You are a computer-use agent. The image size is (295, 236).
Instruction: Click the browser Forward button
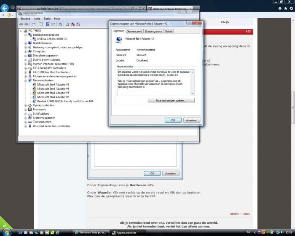tap(13, 8)
